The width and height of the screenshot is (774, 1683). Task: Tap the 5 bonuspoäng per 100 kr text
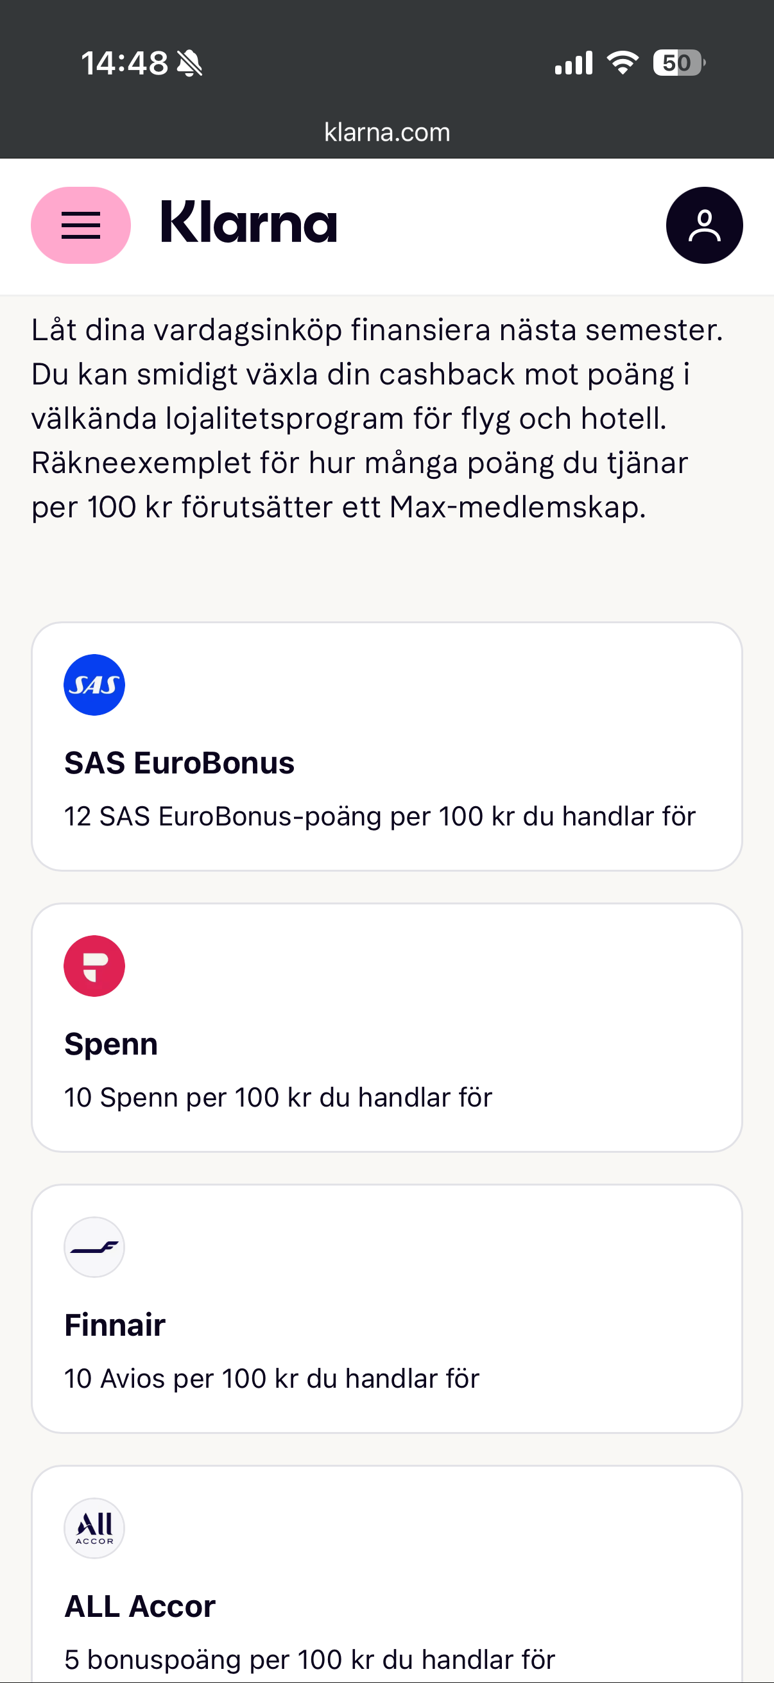click(x=309, y=1659)
